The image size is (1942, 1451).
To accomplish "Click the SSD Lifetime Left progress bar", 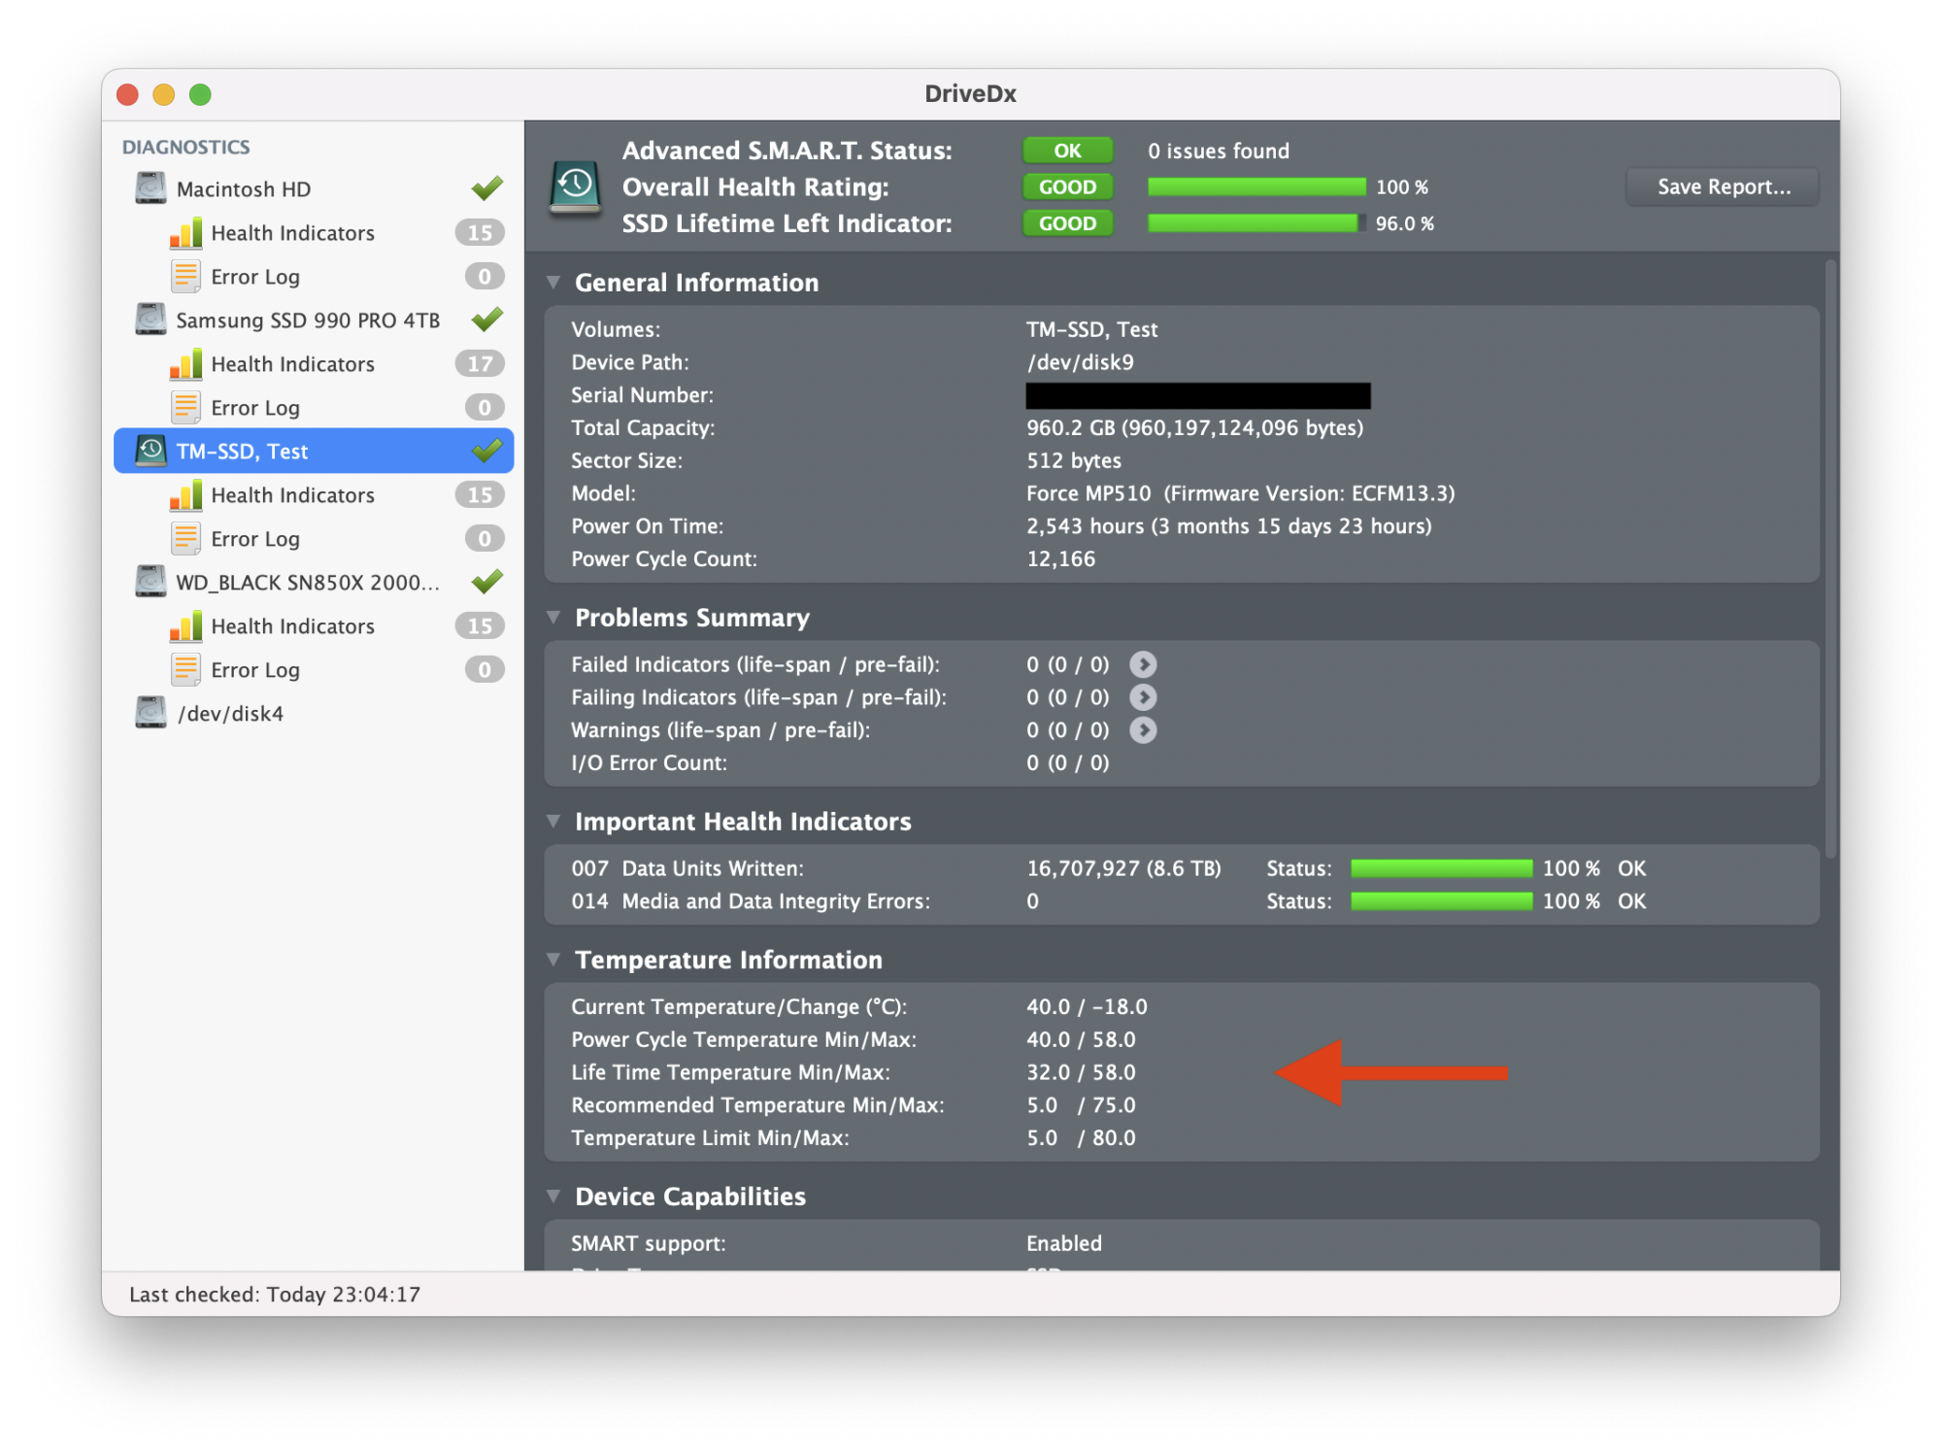I will 1256,223.
